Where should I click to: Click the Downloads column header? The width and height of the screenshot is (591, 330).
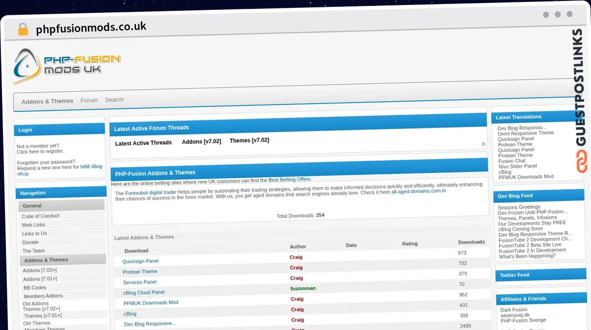click(471, 242)
